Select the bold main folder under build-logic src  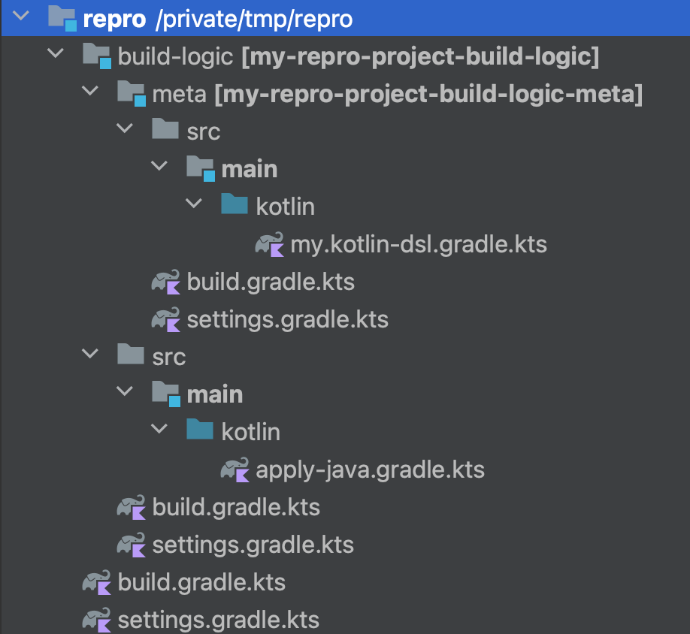coord(215,394)
